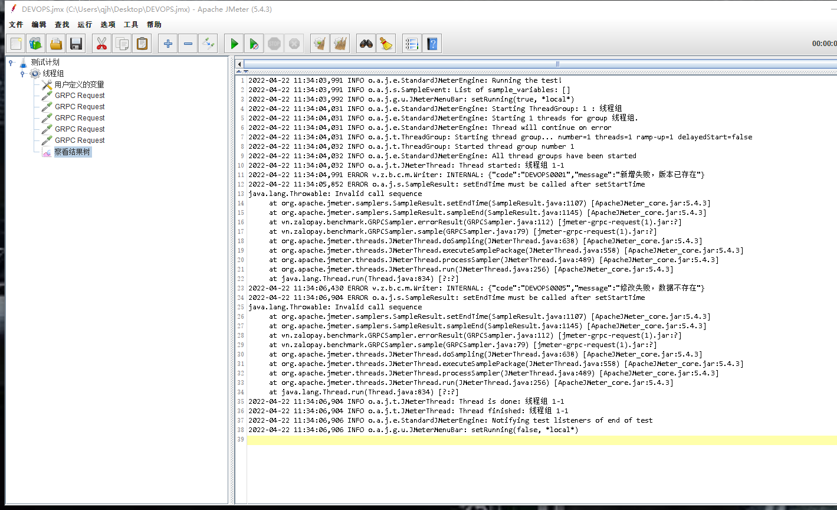Start test without pauses
The height and width of the screenshot is (510, 837).
(x=253, y=43)
